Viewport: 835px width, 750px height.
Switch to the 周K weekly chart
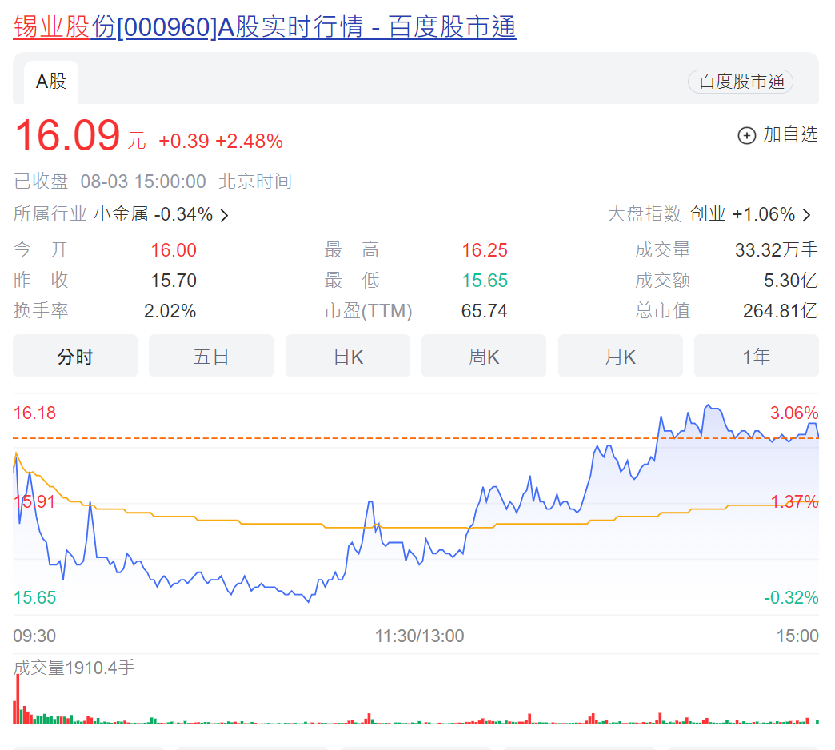pyautogui.click(x=483, y=356)
